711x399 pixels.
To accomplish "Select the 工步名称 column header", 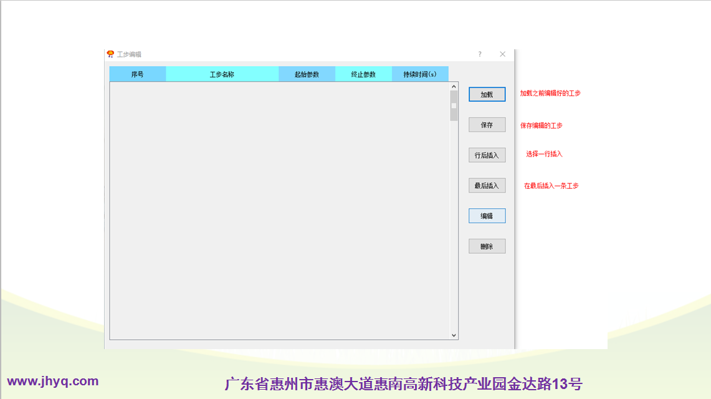I will (222, 74).
